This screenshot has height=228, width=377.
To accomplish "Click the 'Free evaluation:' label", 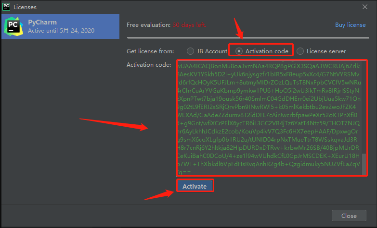I will (x=149, y=25).
